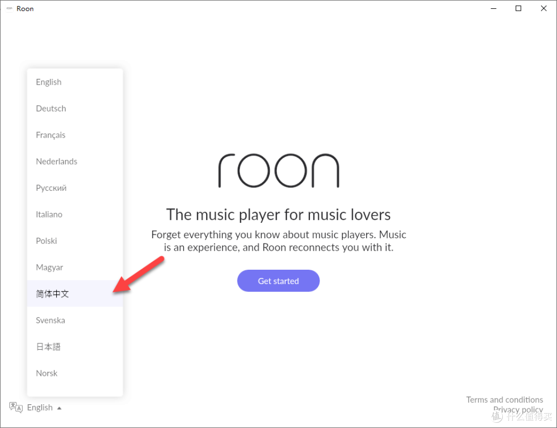Screen dimensions: 557x428
Task: Open the Terms and conditions link
Action: pos(504,400)
